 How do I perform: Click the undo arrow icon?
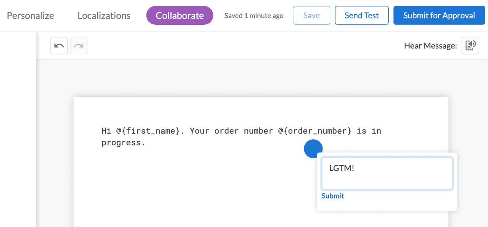pyautogui.click(x=59, y=45)
